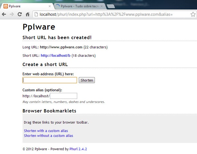The image size is (197, 154).
Task: Open a new browser tab
Action: (111, 6)
